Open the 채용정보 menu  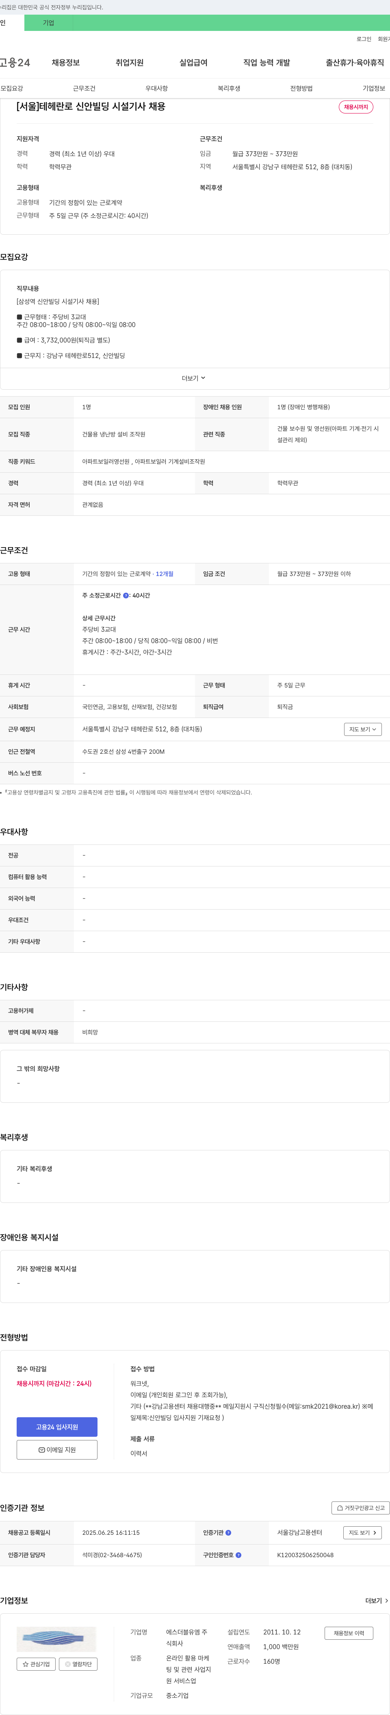pyautogui.click(x=66, y=63)
